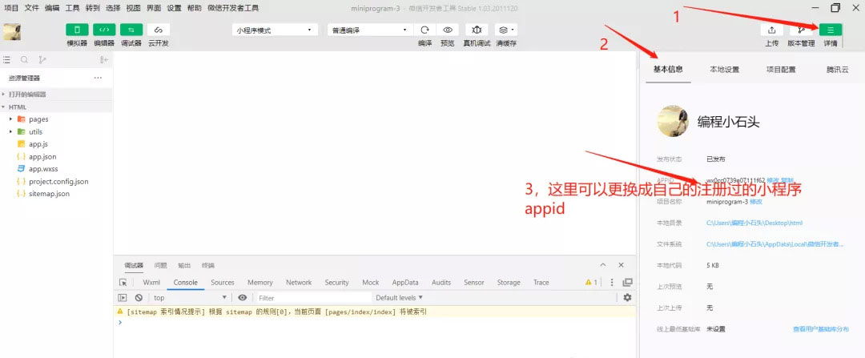865x358 pixels.
Task: Click 查看用户基础库分布 link
Action: (x=820, y=328)
